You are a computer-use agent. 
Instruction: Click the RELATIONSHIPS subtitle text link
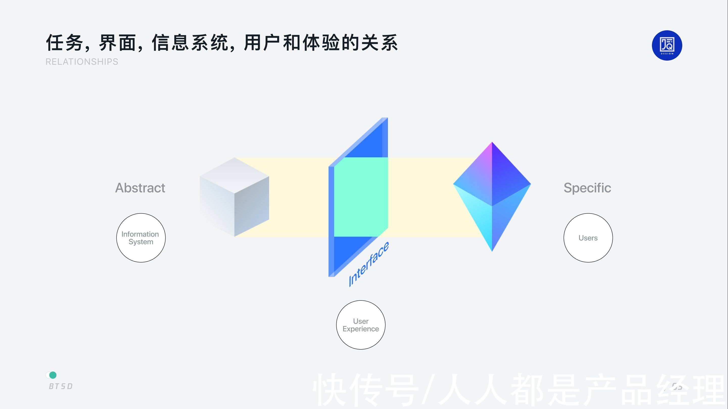(81, 61)
